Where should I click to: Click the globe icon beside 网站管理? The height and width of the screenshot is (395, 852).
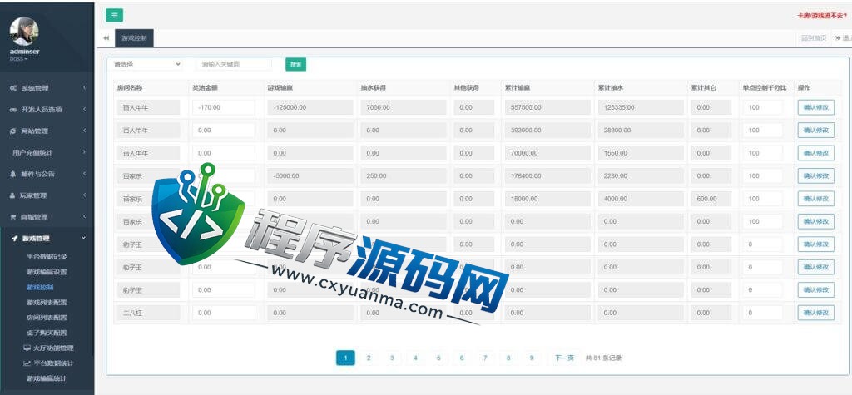coord(13,131)
